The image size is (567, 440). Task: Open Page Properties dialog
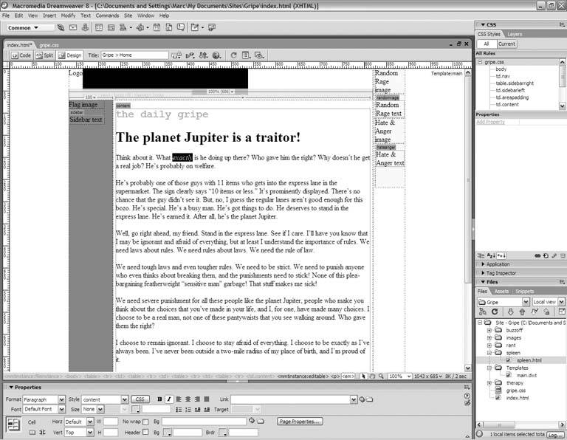click(300, 422)
